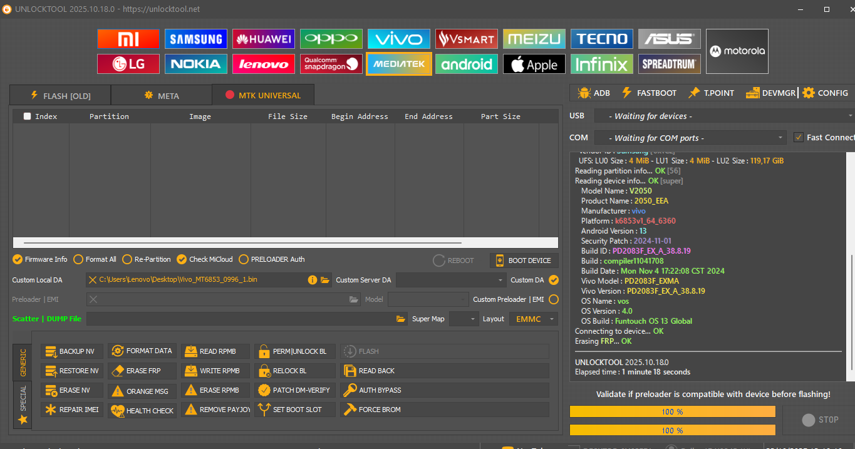Click the Motorola brand logo

737,51
